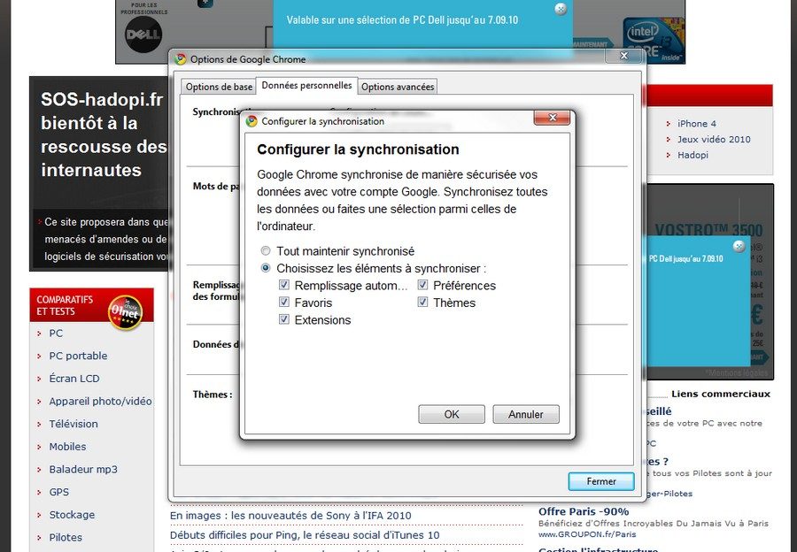Click the Fermer button in Options
Image resolution: width=797 pixels, height=552 pixels.
601,481
